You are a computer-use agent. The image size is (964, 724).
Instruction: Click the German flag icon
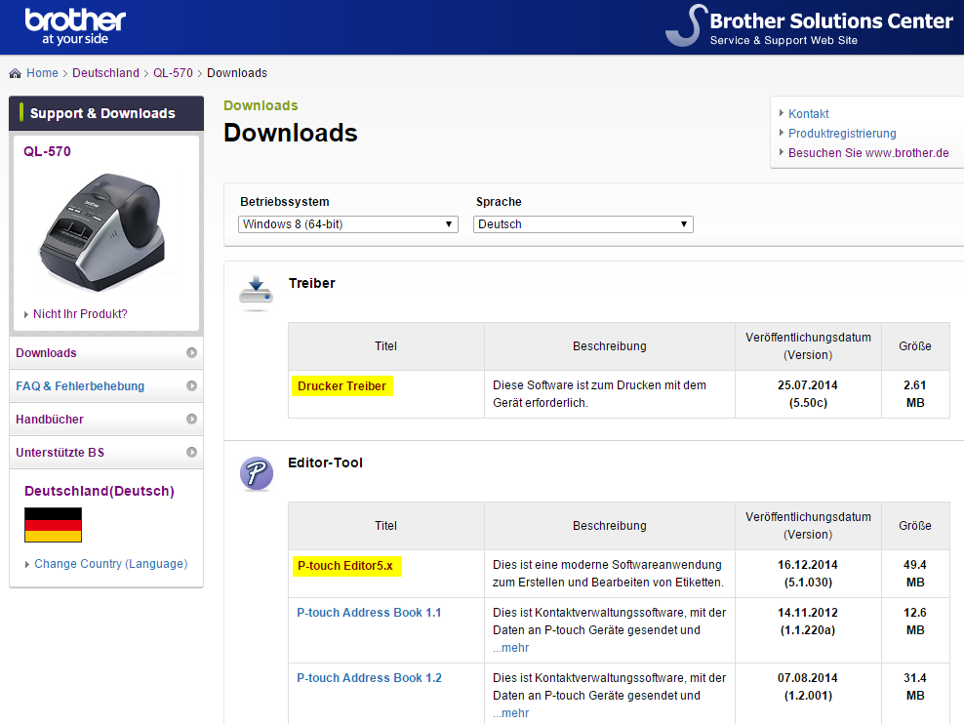[53, 524]
